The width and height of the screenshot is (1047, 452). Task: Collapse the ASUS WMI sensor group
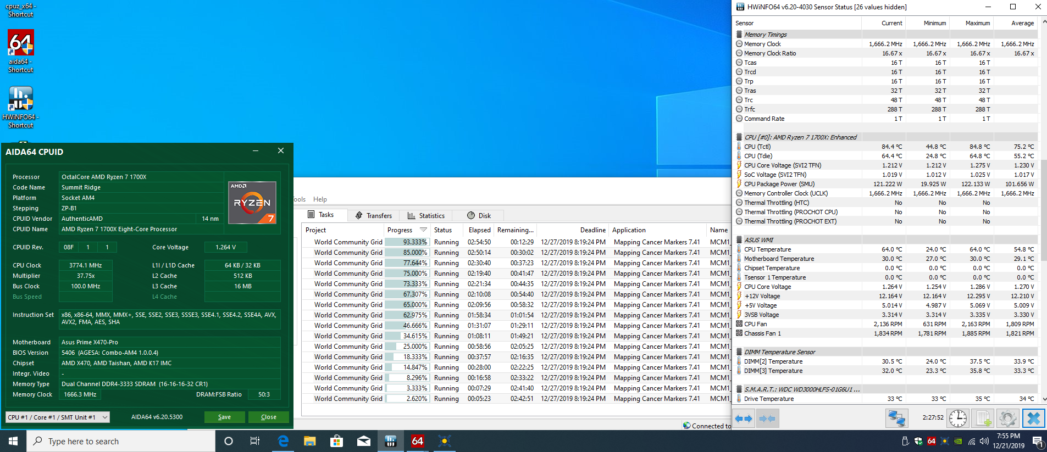739,240
